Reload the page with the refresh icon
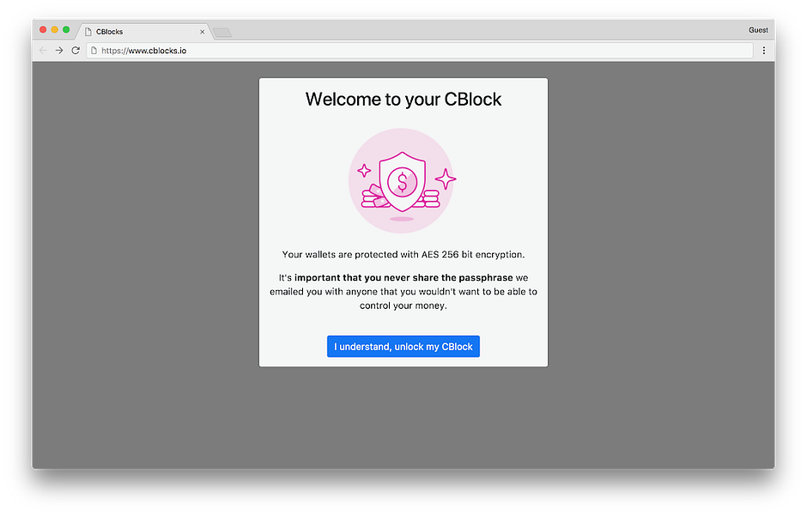This screenshot has height=515, width=807. coord(76,51)
